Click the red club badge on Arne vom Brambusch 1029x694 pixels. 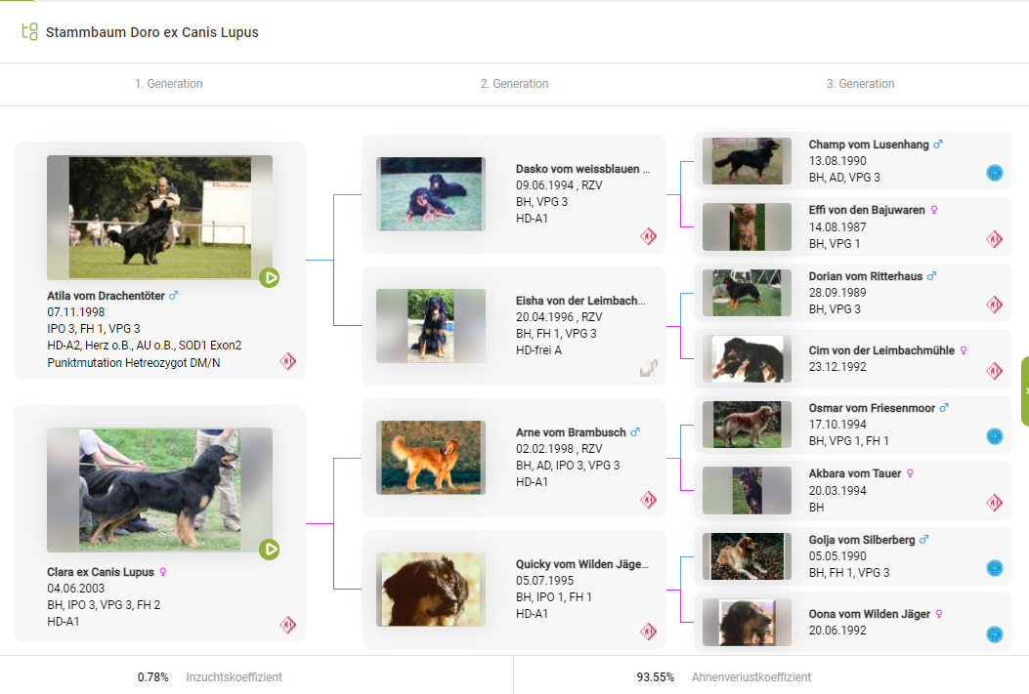click(649, 500)
